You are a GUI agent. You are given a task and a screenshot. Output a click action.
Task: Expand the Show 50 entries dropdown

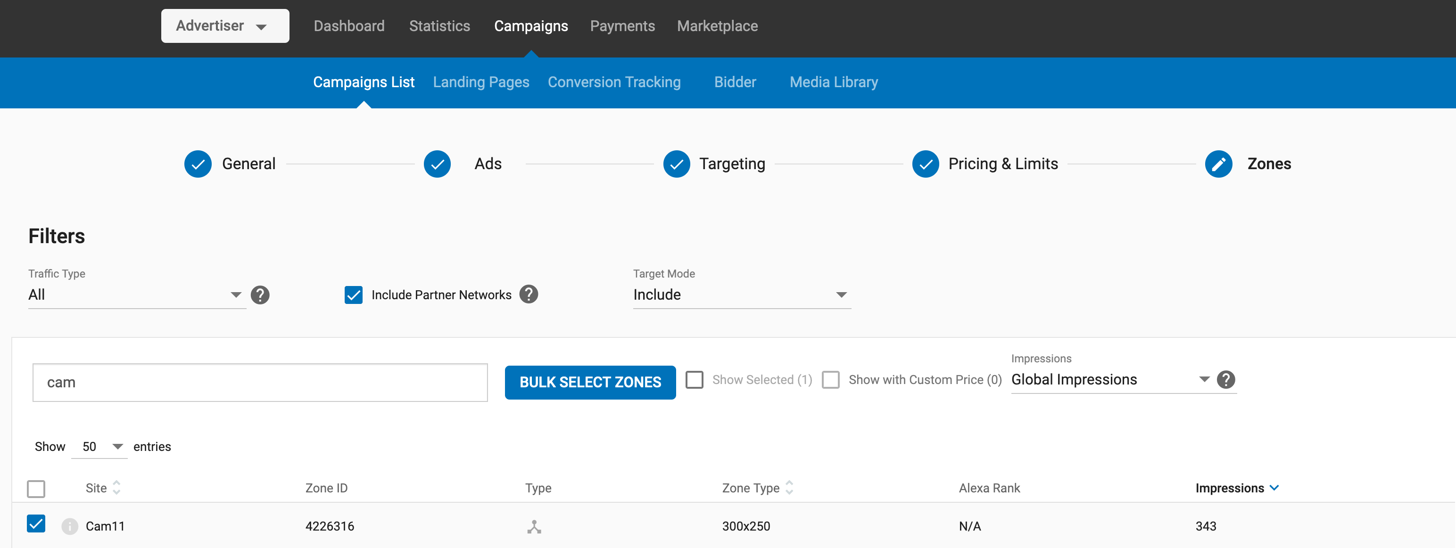coord(100,446)
